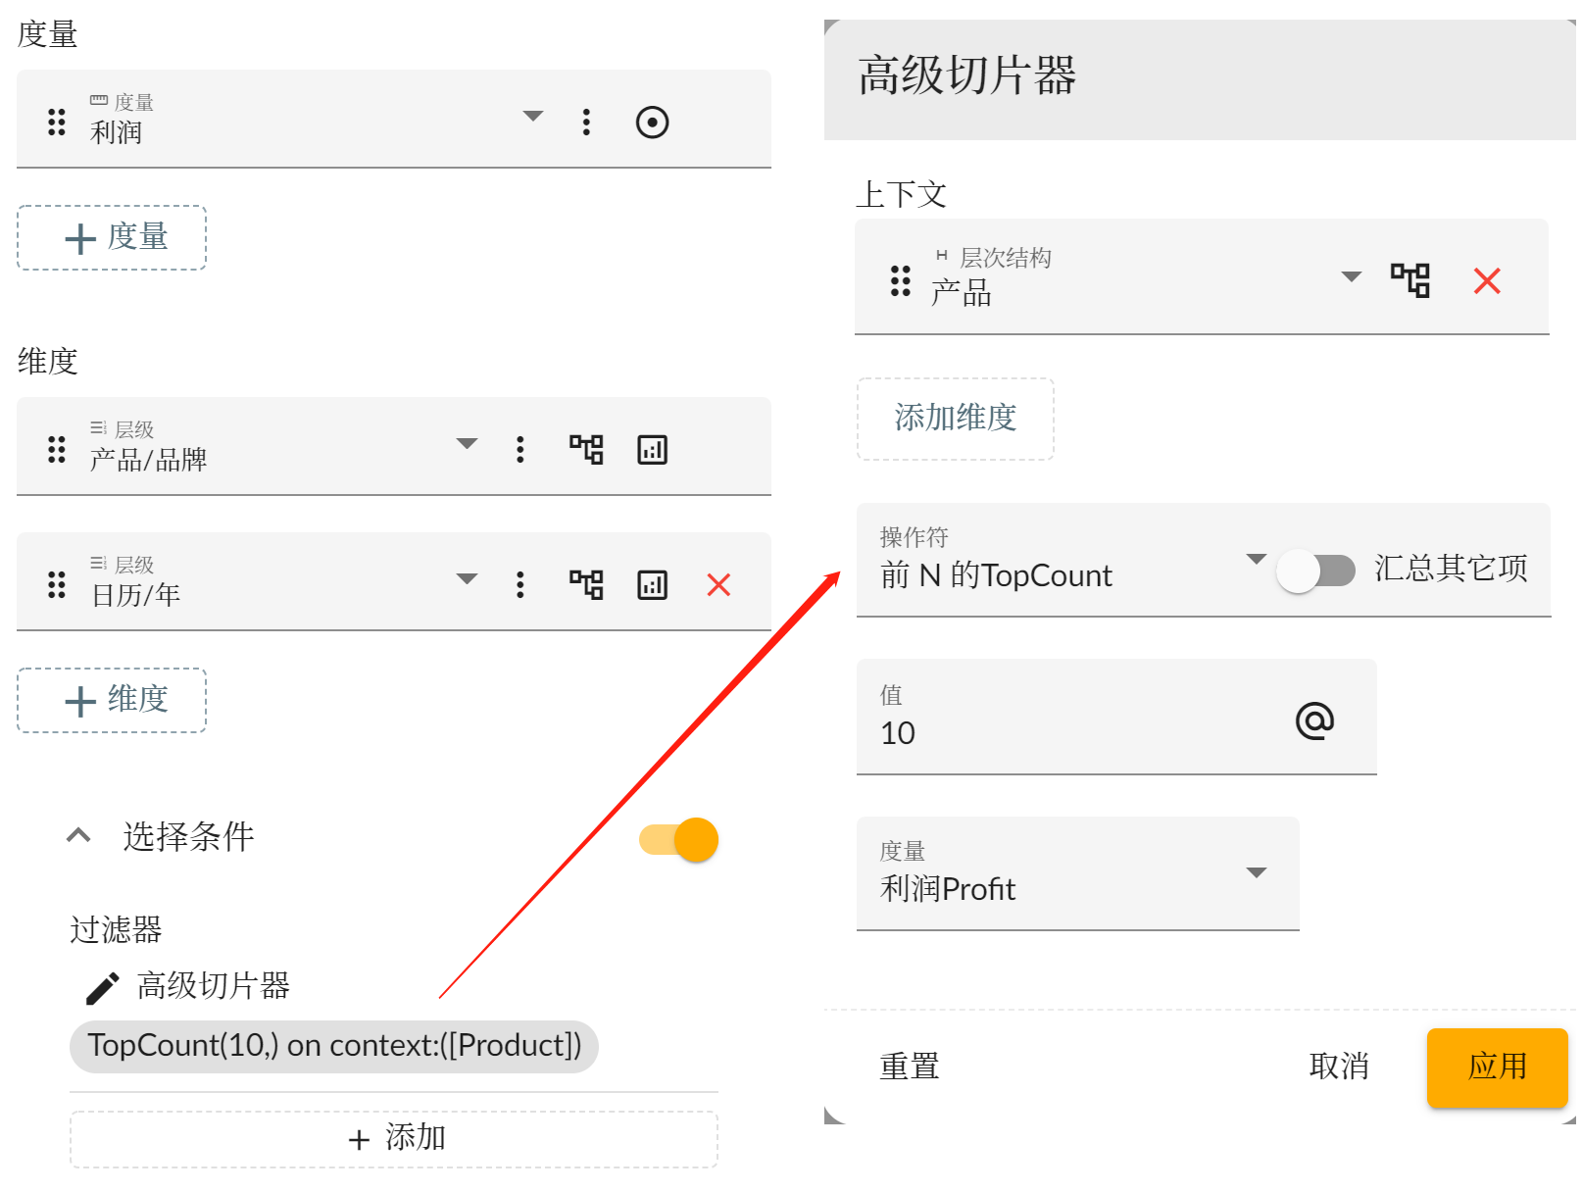The height and width of the screenshot is (1192, 1582).
Task: Open the 利润Profit measure dropdown
Action: (x=1077, y=873)
